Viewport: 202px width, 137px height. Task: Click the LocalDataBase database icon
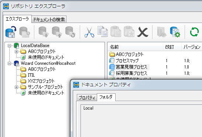(x=16, y=46)
